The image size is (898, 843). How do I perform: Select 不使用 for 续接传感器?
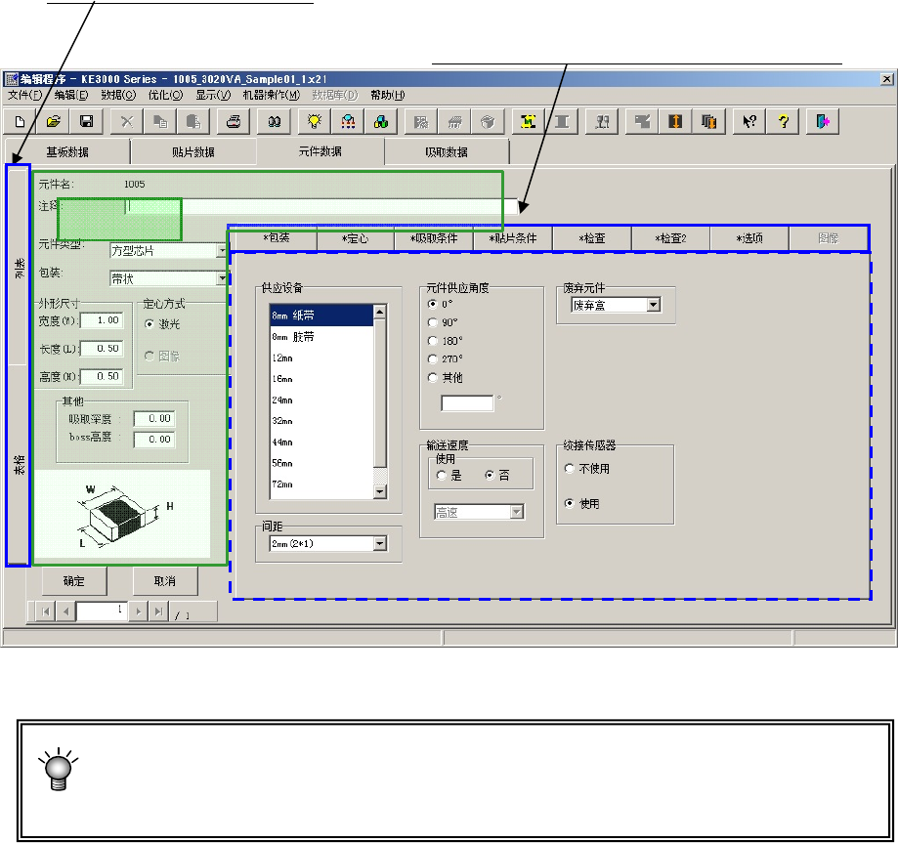[x=570, y=469]
